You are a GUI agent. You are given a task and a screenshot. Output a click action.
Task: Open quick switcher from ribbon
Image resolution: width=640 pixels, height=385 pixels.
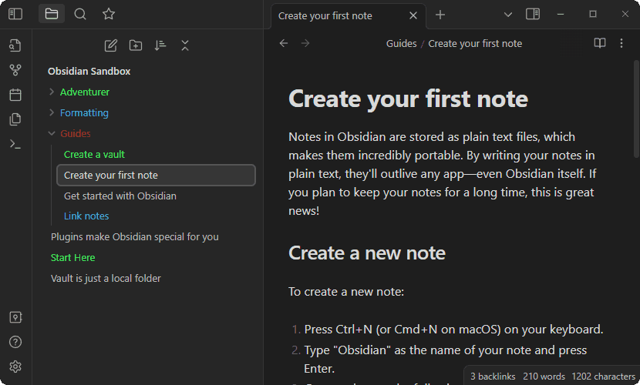coord(15,45)
